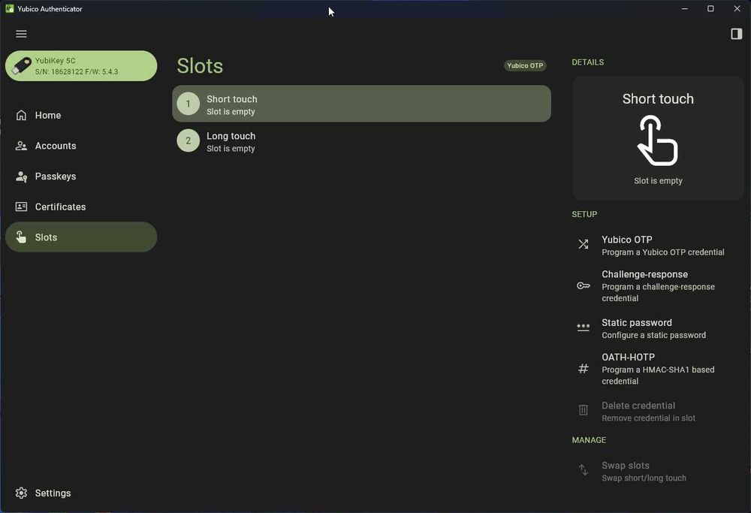The width and height of the screenshot is (751, 513).
Task: Click the Home house icon
Action: (21, 115)
